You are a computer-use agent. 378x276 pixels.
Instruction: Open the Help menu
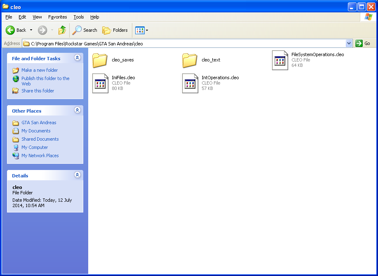point(94,17)
